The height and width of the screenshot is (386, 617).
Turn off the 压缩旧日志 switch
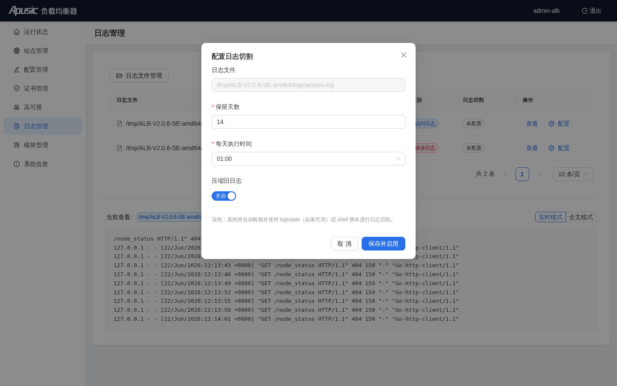tap(224, 196)
